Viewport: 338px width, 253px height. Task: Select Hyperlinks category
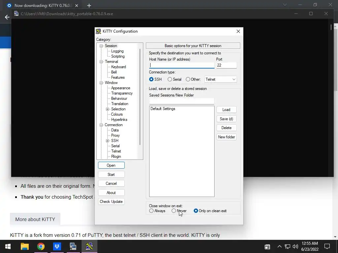tap(119, 120)
